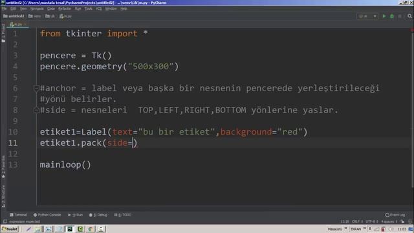Click the word background on line 10

(246, 131)
